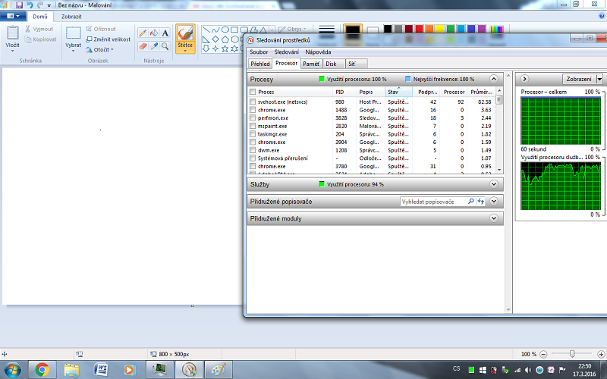Select the Right triangle shape
Screen dimensions: 607x379
[206, 39]
